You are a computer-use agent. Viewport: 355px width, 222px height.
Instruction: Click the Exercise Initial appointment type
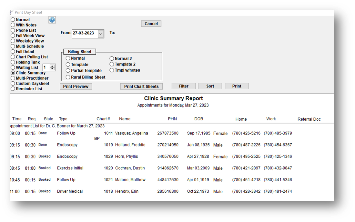[70, 168]
